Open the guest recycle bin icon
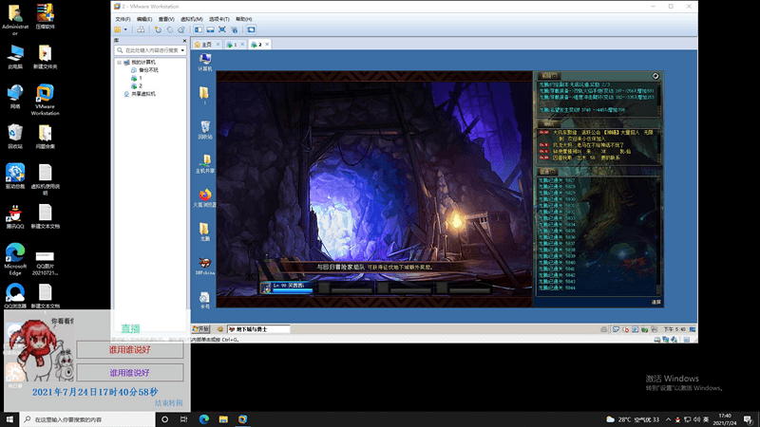 [205, 130]
